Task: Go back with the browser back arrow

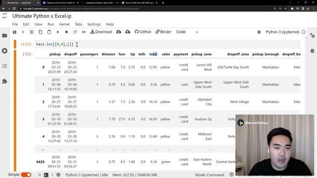Action: click(x=3, y=9)
